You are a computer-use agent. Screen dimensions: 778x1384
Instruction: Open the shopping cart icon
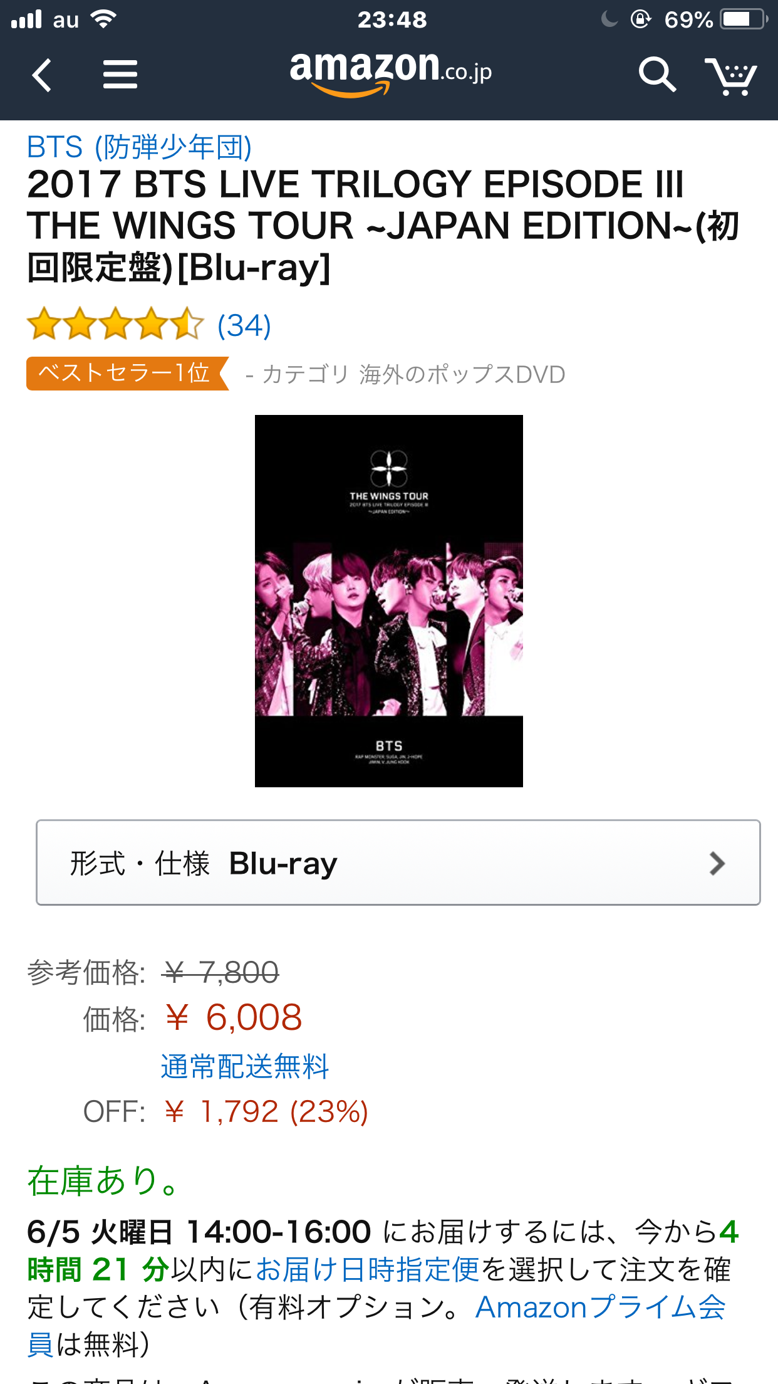tap(730, 76)
